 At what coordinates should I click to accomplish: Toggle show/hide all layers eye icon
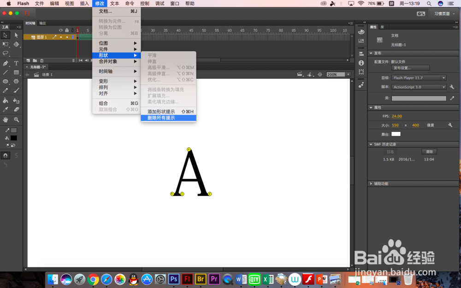[61, 30]
